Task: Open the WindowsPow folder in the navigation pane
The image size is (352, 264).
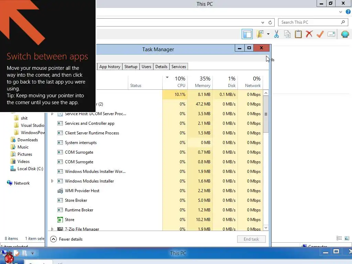Action: pyautogui.click(x=29, y=132)
